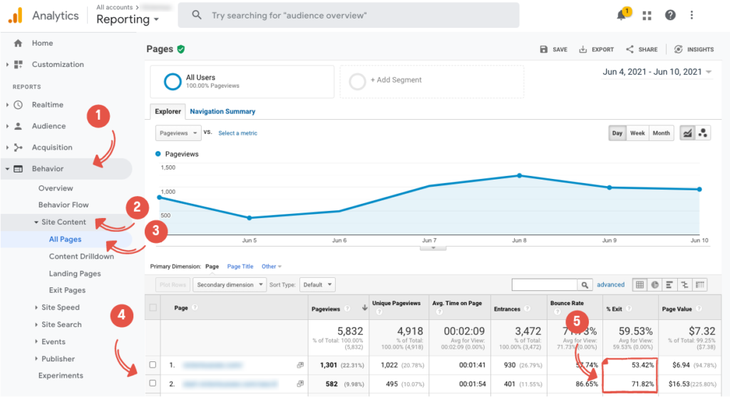Tick the checkbox for row 2
Viewport: 730px width, 397px height.
[x=153, y=385]
